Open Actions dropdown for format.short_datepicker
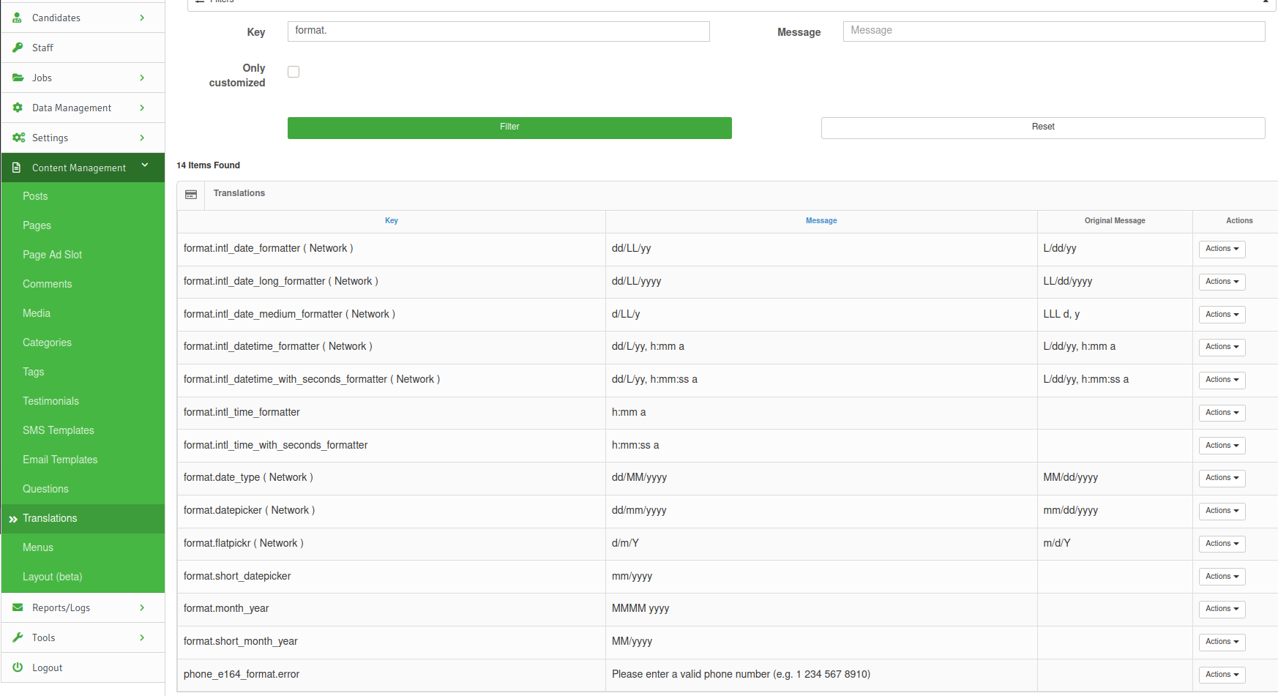1278x696 pixels. [1222, 577]
